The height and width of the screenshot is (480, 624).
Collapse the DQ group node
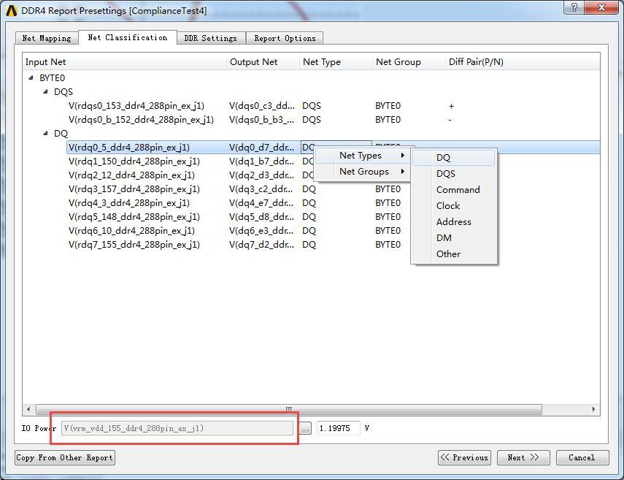(x=45, y=134)
